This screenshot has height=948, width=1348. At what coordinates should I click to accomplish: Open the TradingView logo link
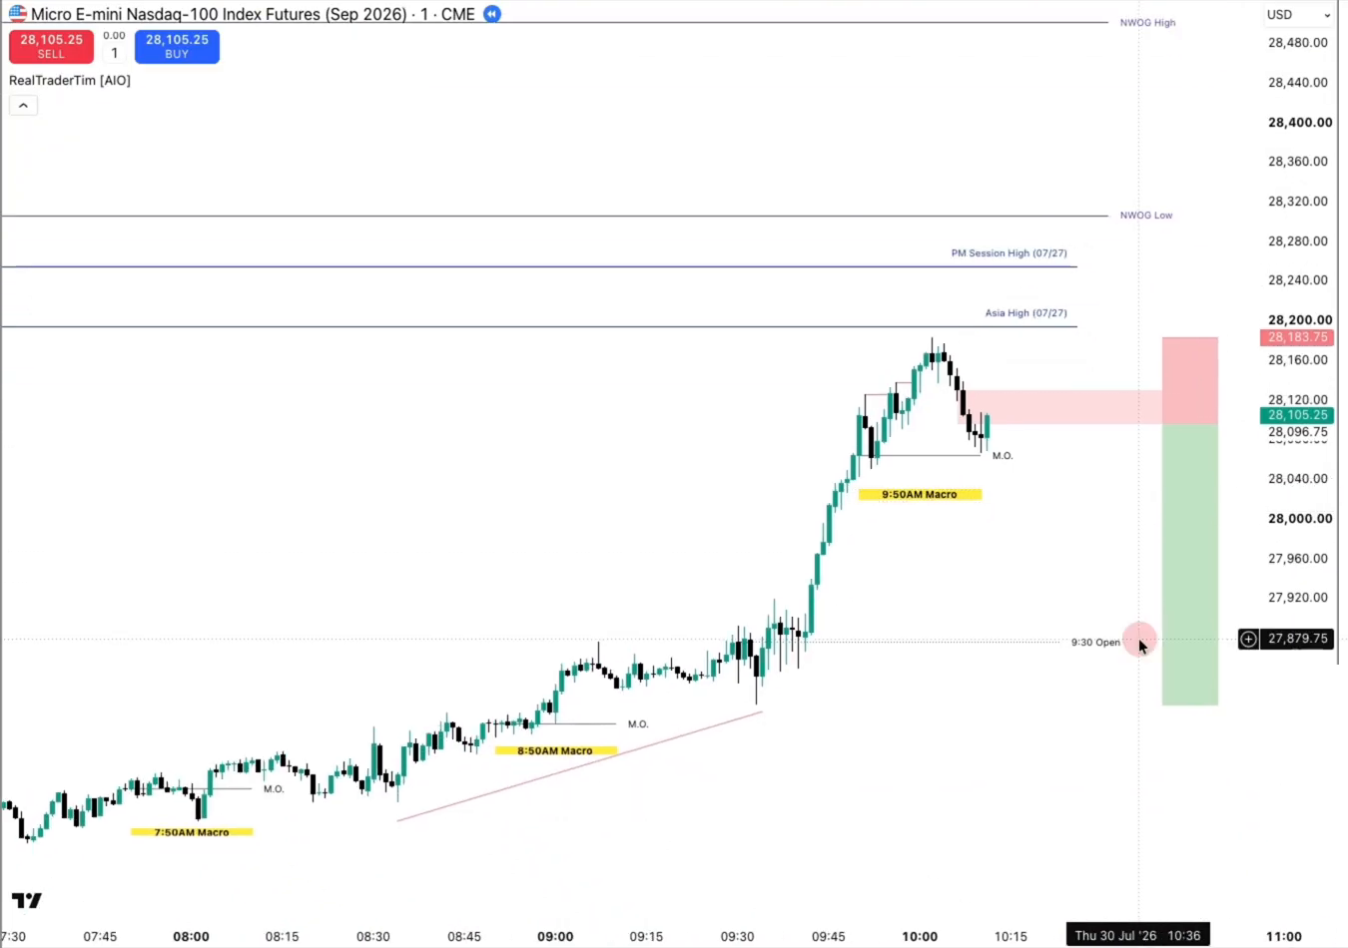[27, 900]
